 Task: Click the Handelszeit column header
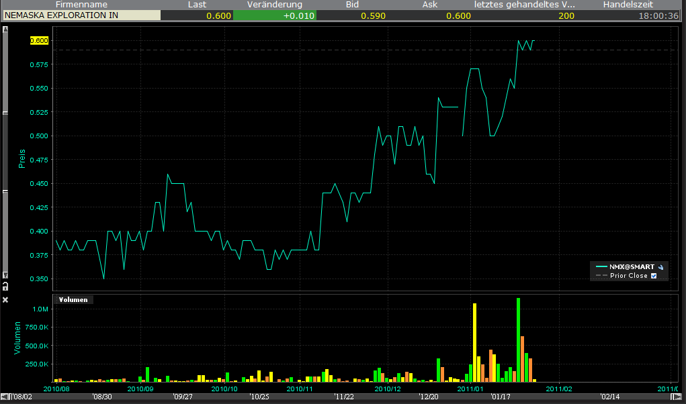click(x=628, y=5)
